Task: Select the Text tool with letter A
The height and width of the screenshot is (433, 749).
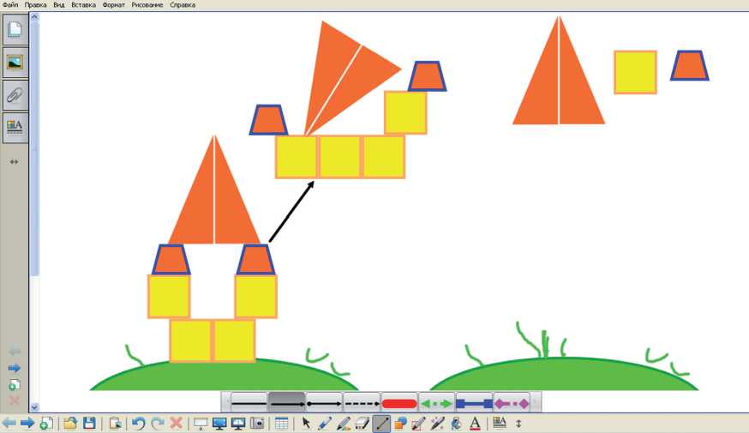Action: 475,424
